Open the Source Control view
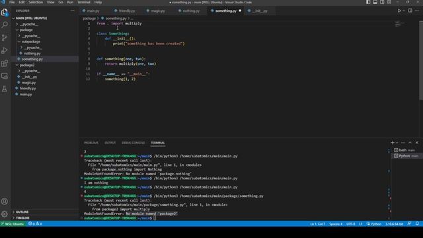This screenshot has width=423, height=238. (x=5, y=38)
